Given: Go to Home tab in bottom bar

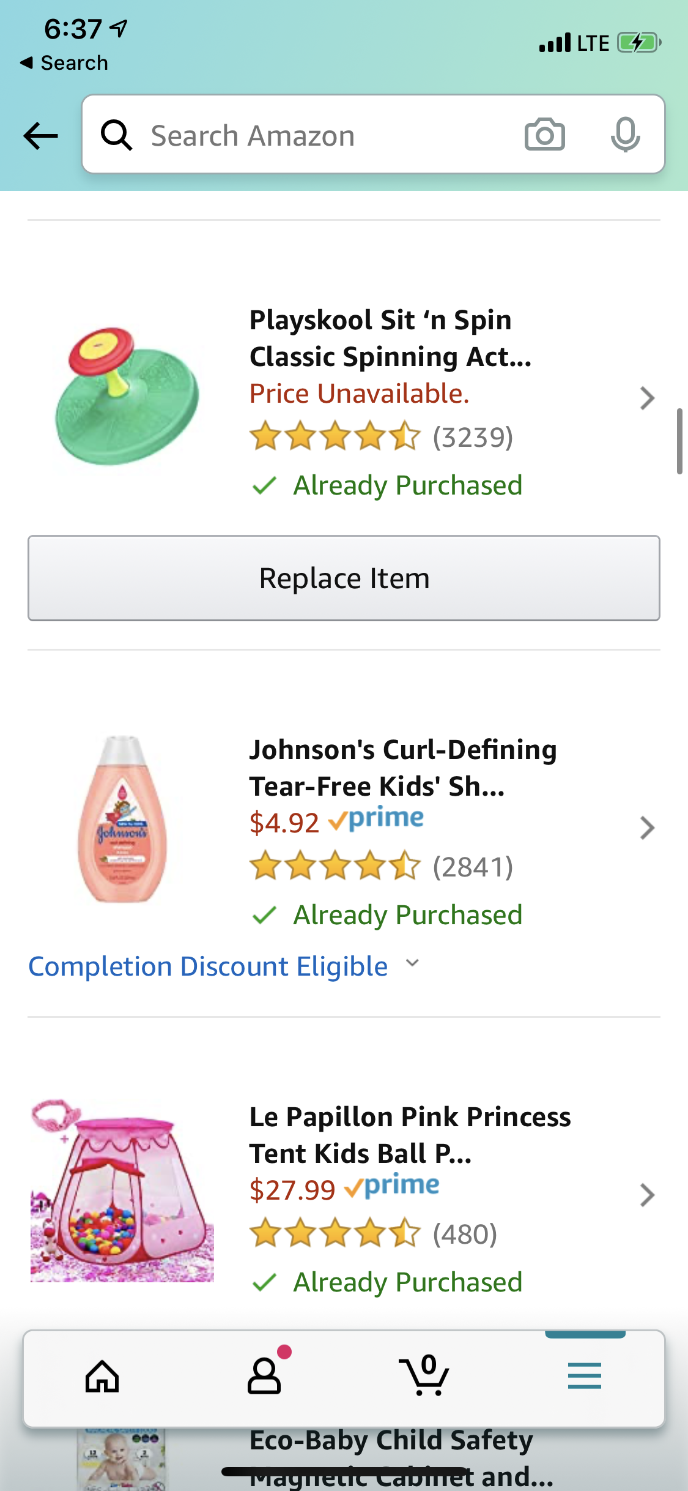Looking at the screenshot, I should click(102, 1377).
